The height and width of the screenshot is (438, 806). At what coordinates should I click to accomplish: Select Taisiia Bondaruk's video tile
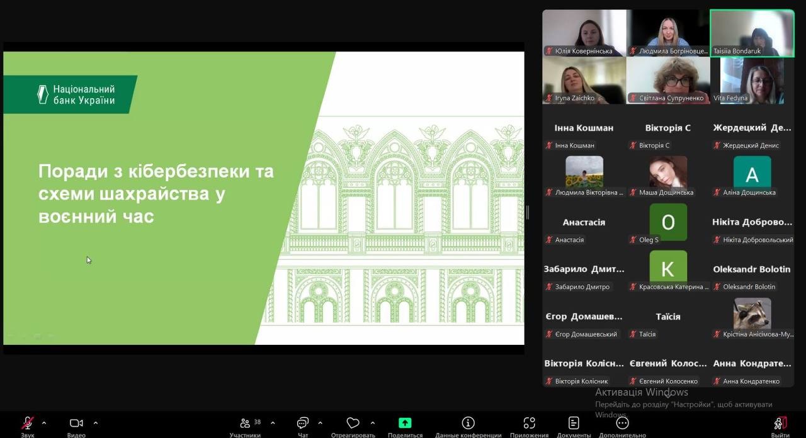752,33
